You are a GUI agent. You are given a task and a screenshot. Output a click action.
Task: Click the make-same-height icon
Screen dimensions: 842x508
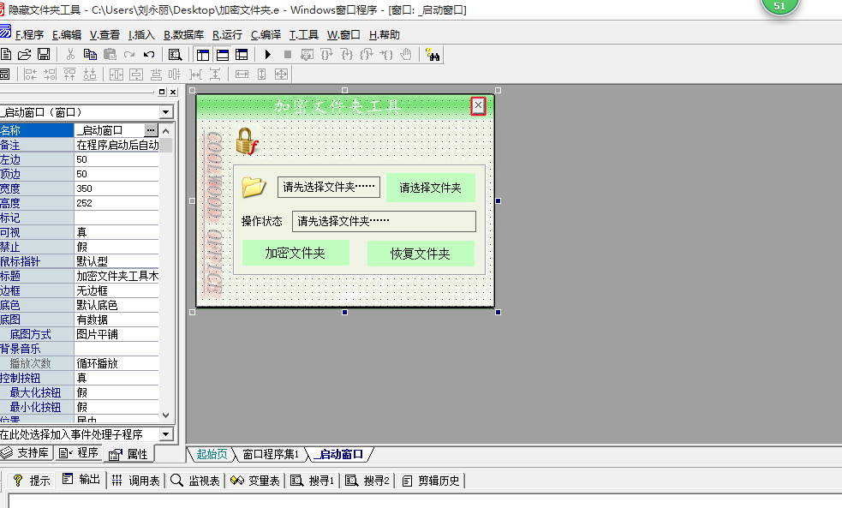click(x=261, y=75)
